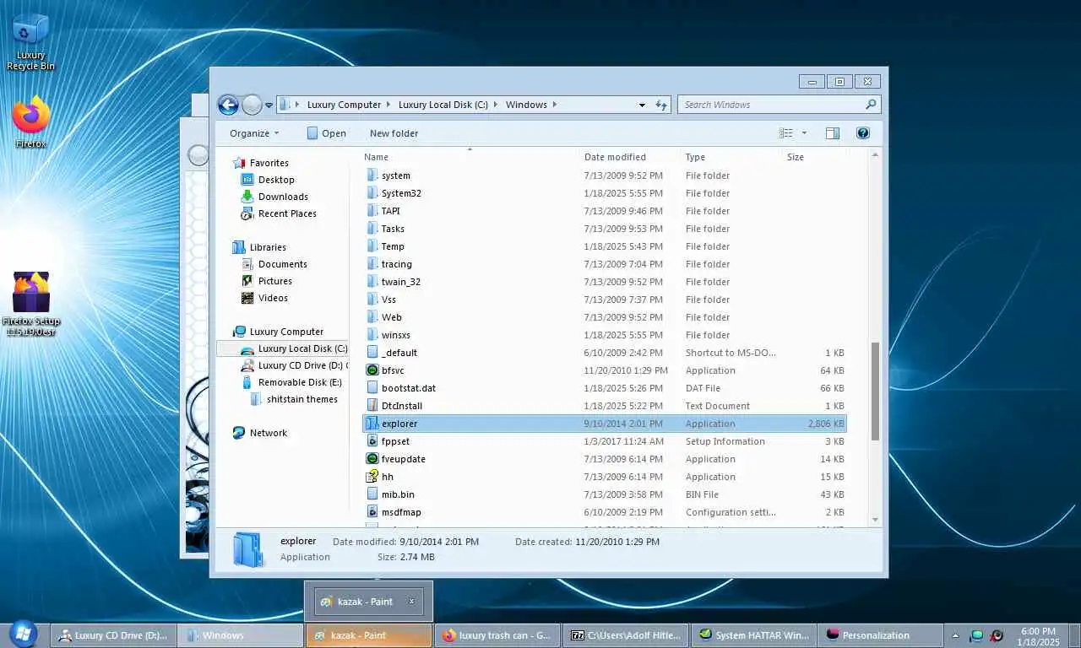
Task: Refresh the Windows folder view
Action: pos(662,105)
